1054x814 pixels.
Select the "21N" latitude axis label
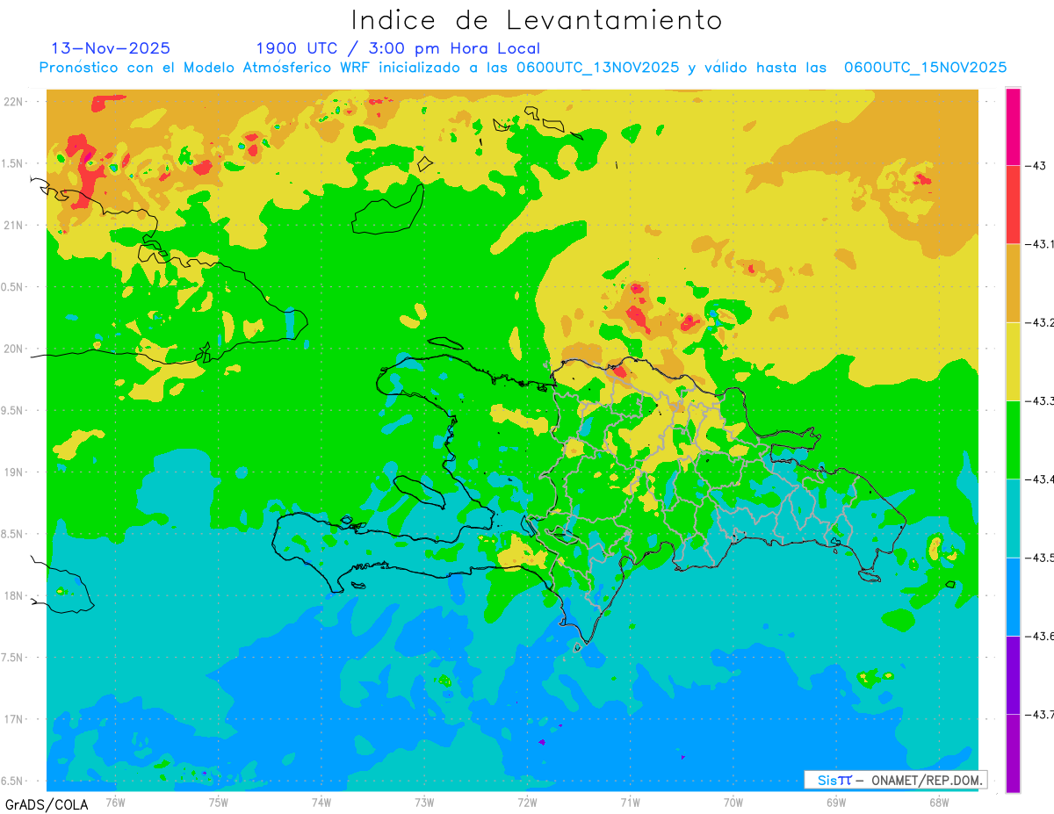[x=13, y=225]
